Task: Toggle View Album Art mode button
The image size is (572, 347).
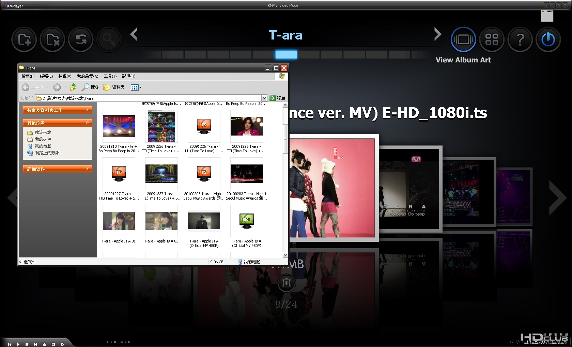Action: 463,40
